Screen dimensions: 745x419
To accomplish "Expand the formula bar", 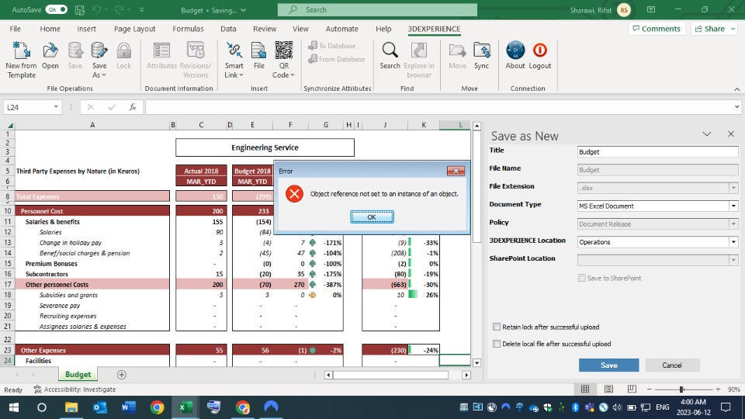I will (x=736, y=107).
